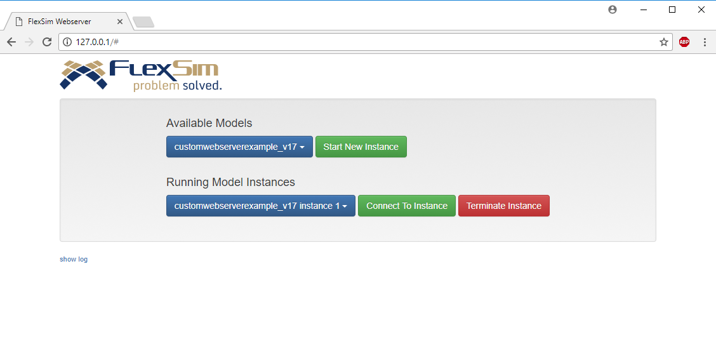Click the site information icon in address bar
Screen dimensions: 716x346
(x=67, y=42)
